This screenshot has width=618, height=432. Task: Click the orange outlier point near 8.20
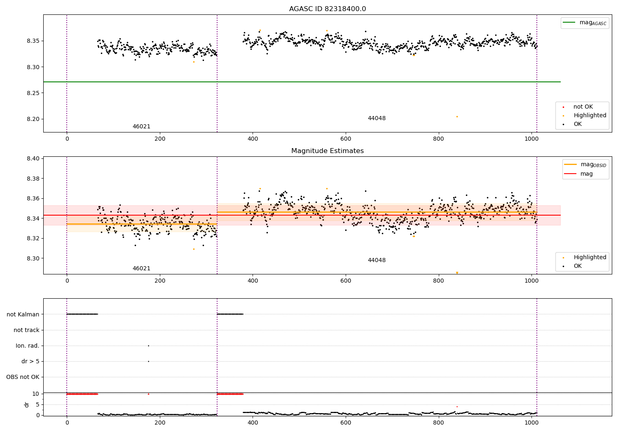(x=457, y=116)
